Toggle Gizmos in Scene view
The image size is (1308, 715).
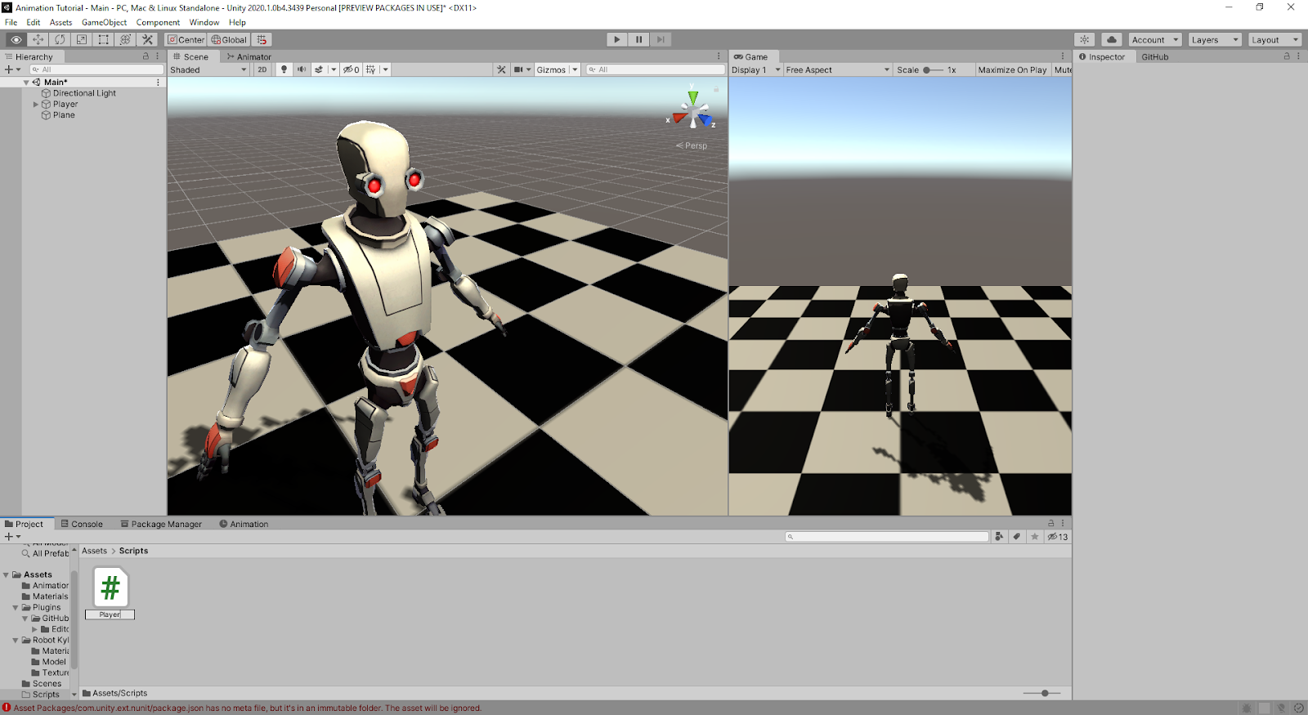(x=551, y=69)
